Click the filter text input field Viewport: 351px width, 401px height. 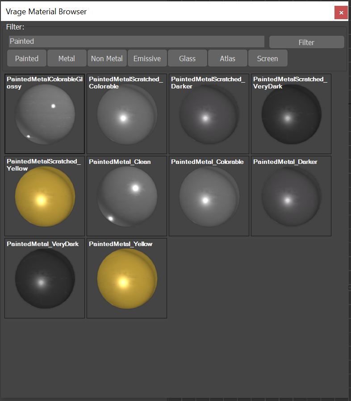coord(136,42)
